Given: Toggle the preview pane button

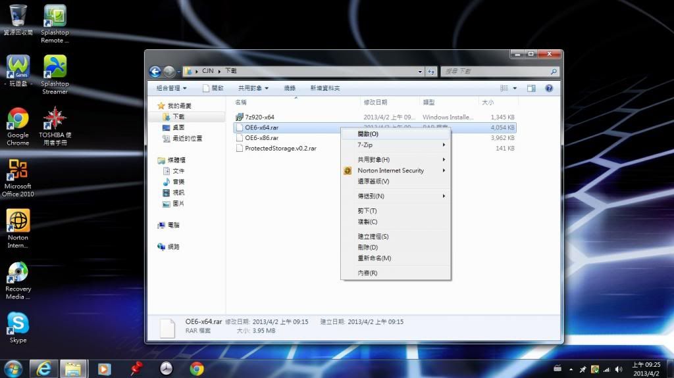Looking at the screenshot, I should pyautogui.click(x=531, y=88).
